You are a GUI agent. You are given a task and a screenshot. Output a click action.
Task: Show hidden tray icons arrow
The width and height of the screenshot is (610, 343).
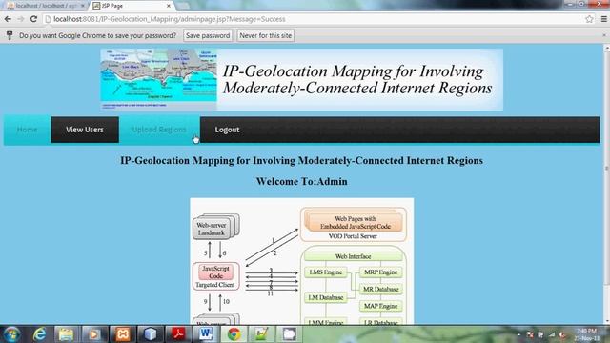[x=519, y=334]
